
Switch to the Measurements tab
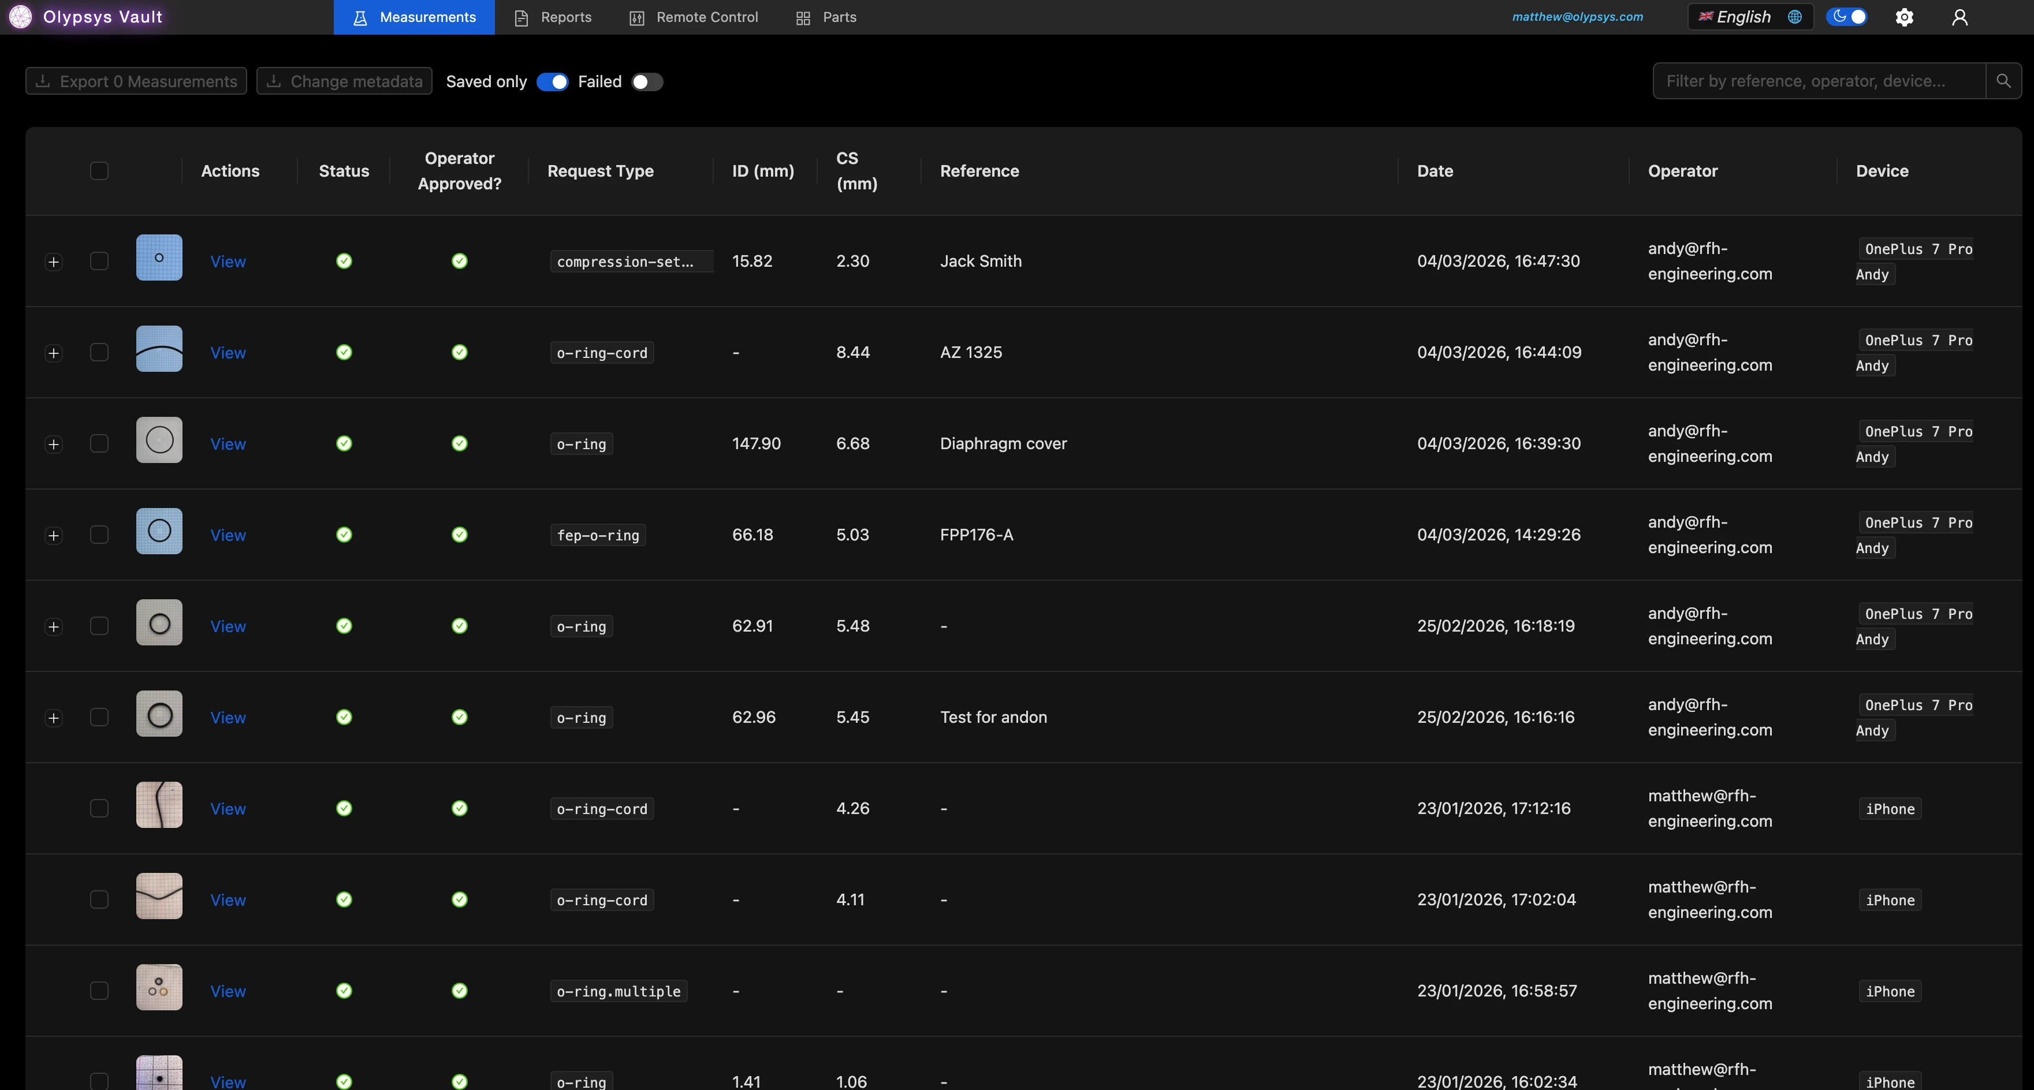(x=413, y=17)
